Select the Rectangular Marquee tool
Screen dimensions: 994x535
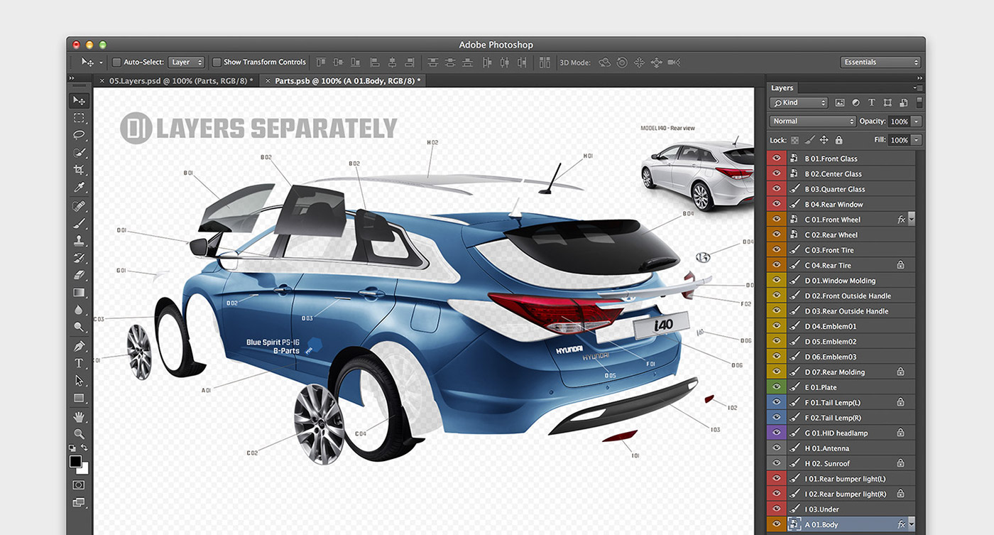tap(79, 118)
